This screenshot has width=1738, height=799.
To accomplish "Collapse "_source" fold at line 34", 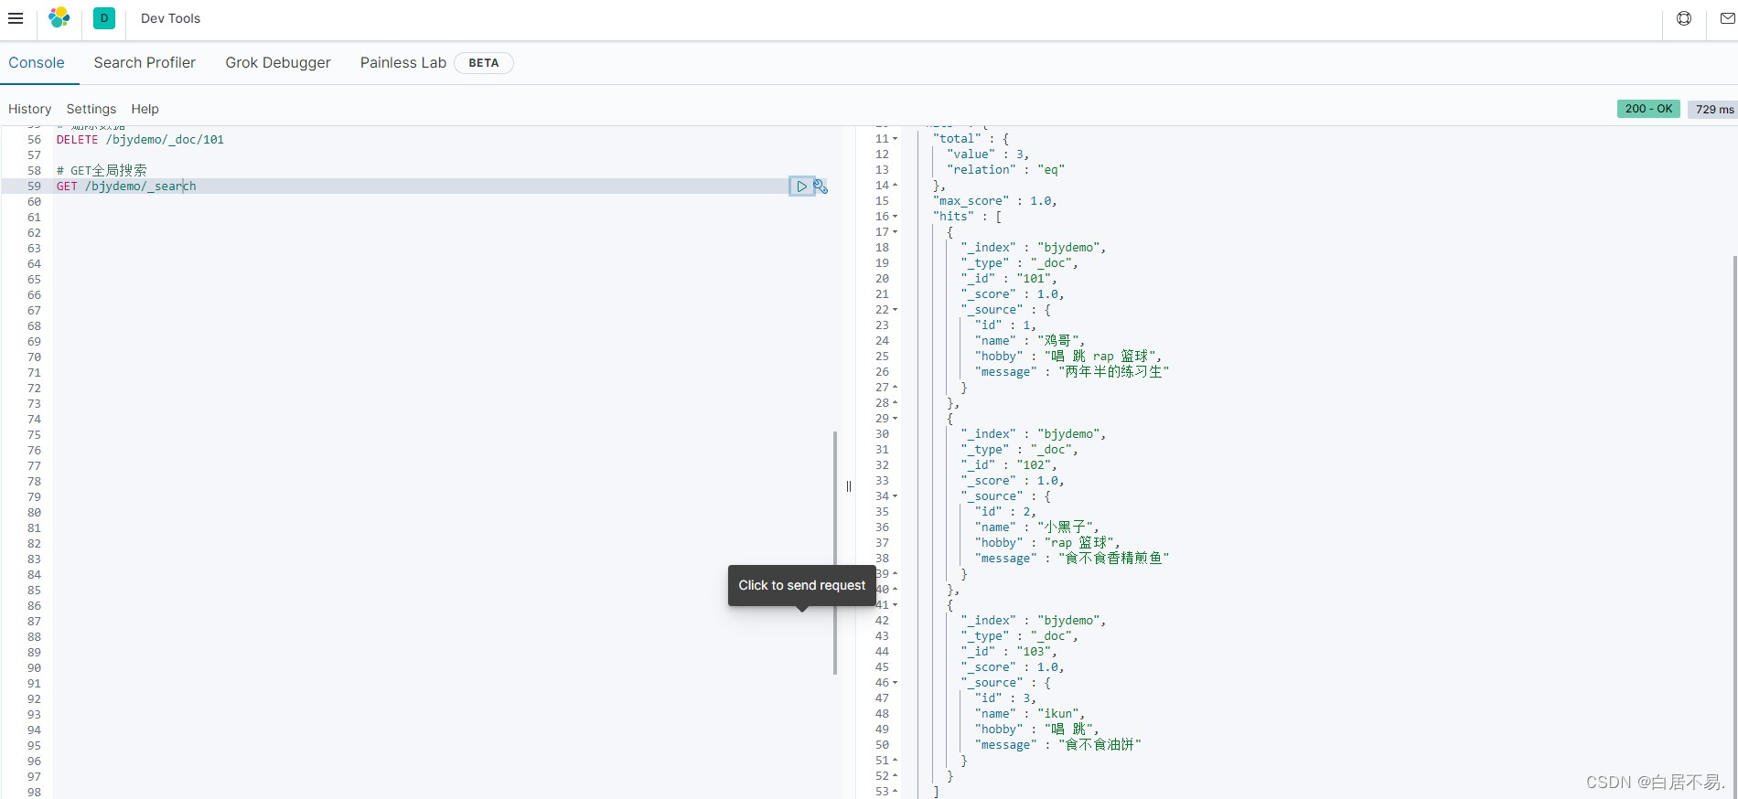I will click(896, 496).
